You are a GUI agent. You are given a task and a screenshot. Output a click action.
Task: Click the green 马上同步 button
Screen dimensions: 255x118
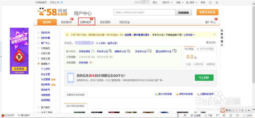pos(204,78)
